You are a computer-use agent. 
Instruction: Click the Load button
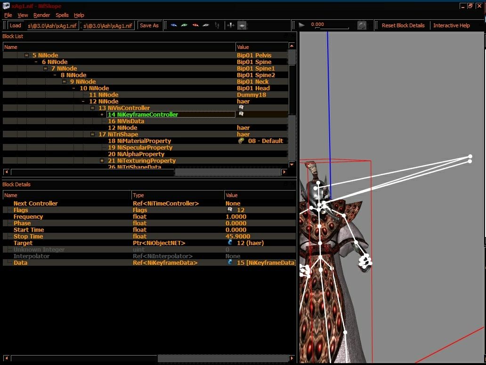click(x=16, y=25)
